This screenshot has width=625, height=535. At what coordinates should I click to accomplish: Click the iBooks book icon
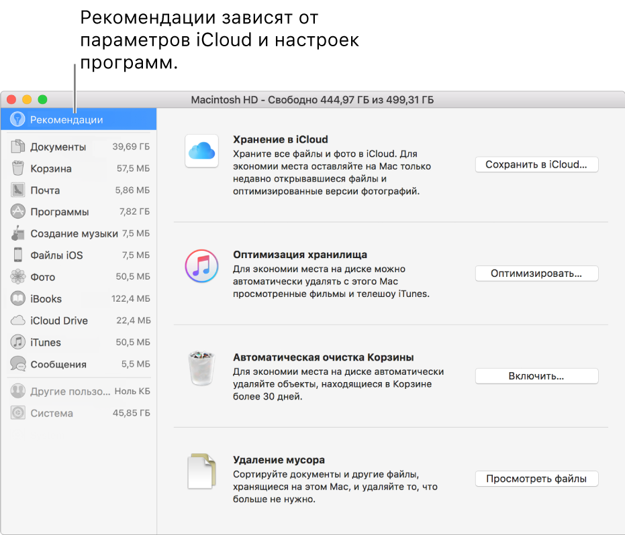tap(17, 298)
